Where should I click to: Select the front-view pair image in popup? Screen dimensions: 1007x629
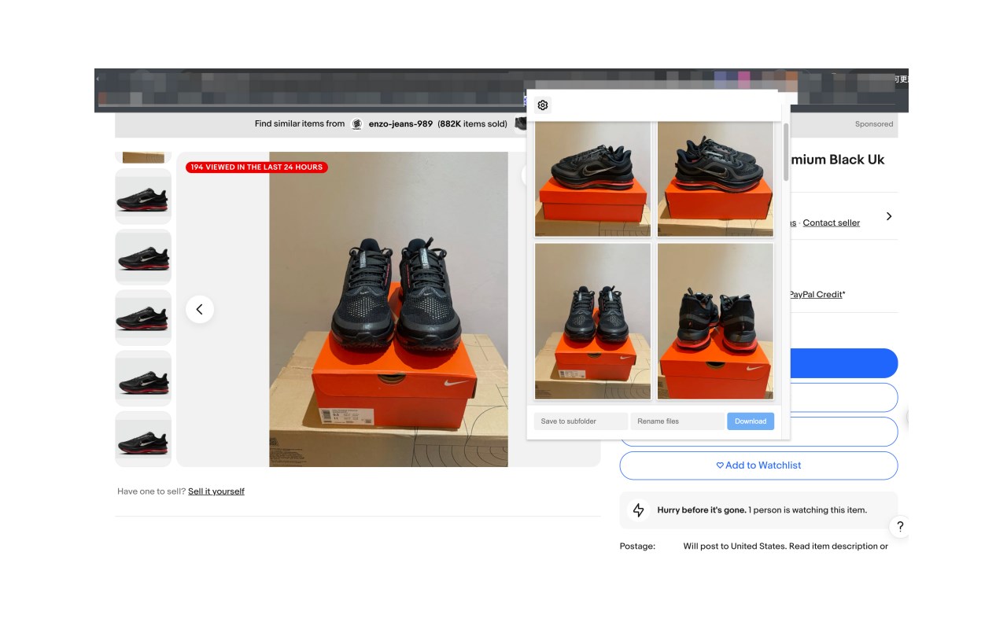(593, 321)
